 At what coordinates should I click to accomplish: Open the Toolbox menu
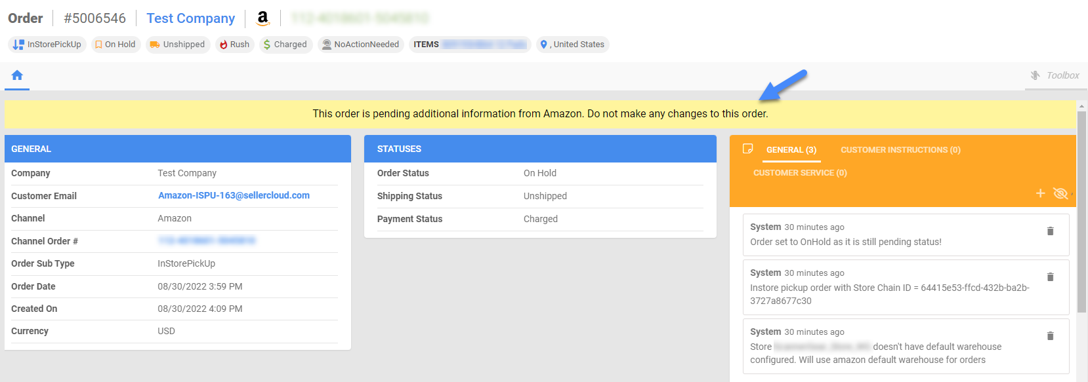pos(1055,75)
